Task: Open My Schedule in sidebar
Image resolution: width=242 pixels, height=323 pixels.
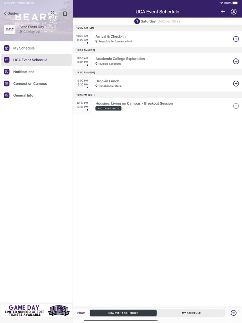Action: 24,48
